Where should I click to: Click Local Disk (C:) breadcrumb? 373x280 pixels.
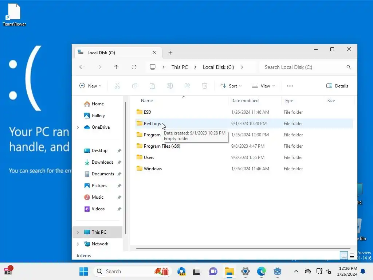(x=219, y=67)
